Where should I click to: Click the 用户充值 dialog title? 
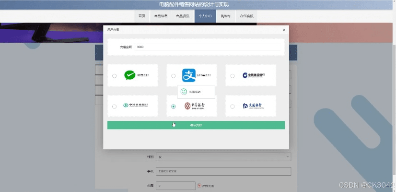pos(113,30)
